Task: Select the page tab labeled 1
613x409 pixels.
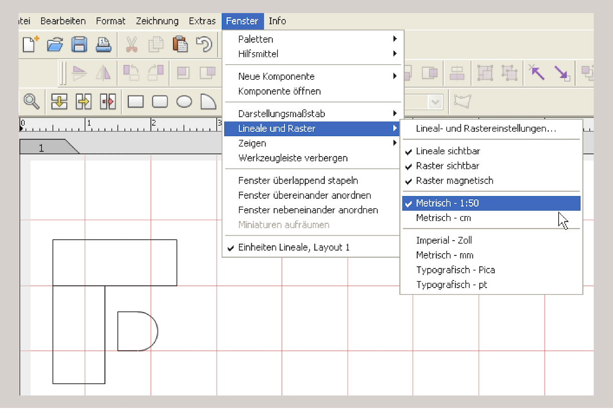Action: [x=42, y=148]
